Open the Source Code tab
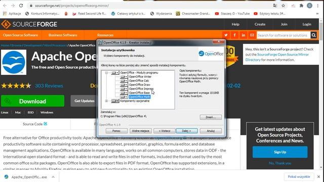This screenshot has width=324, height=182. pyautogui.click(x=35, y=124)
